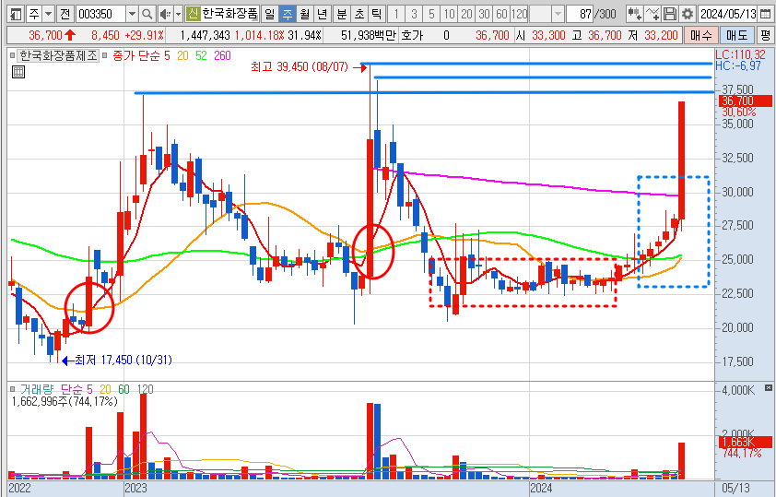Select interval 1 button
The height and width of the screenshot is (497, 776).
pos(396,14)
